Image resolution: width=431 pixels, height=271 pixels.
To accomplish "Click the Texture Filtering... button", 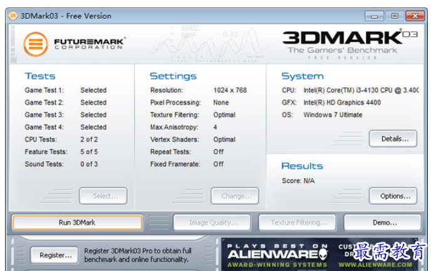I will [x=298, y=222].
